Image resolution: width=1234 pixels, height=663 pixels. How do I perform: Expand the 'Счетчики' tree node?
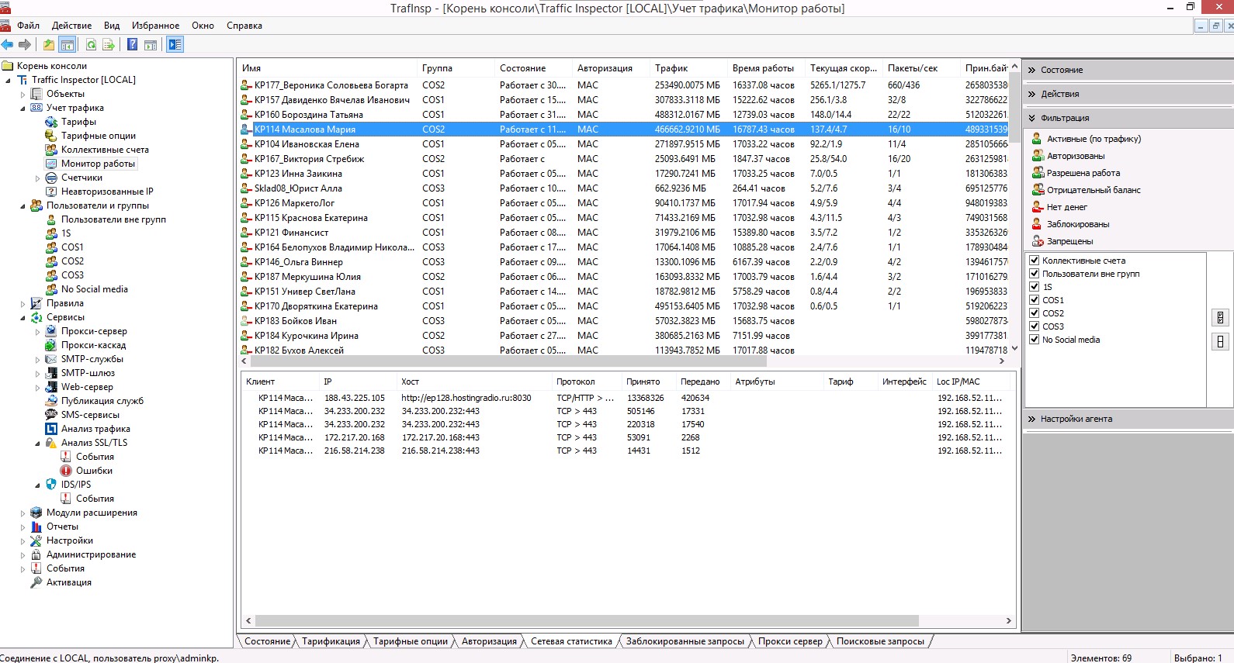coord(37,178)
